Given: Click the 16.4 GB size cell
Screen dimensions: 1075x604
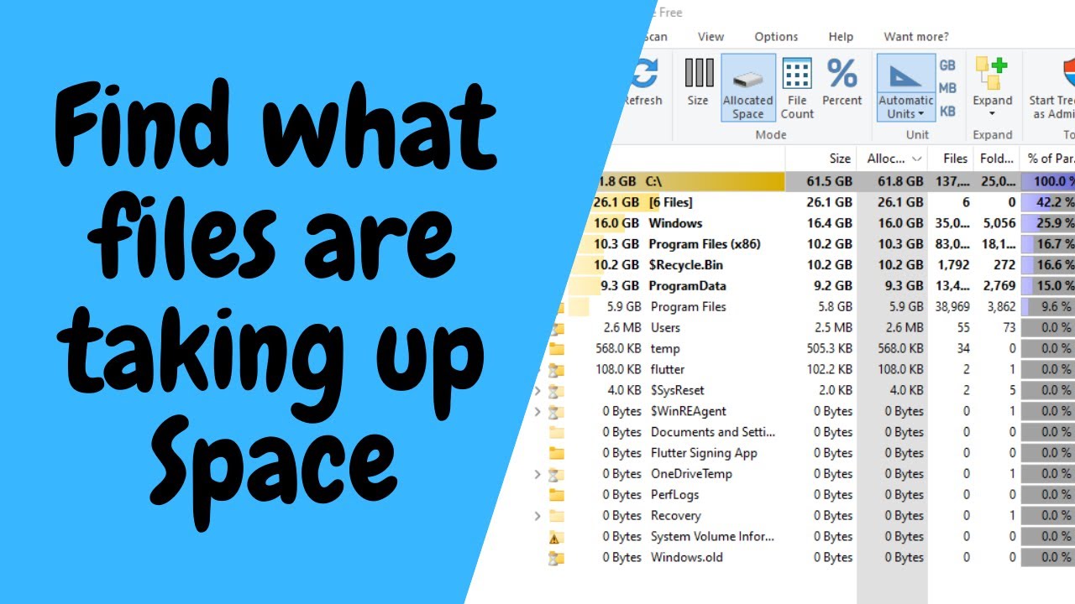Looking at the screenshot, I should pyautogui.click(x=831, y=223).
